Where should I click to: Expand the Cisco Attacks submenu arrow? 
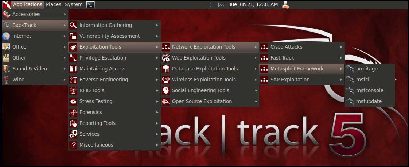click(x=342, y=47)
